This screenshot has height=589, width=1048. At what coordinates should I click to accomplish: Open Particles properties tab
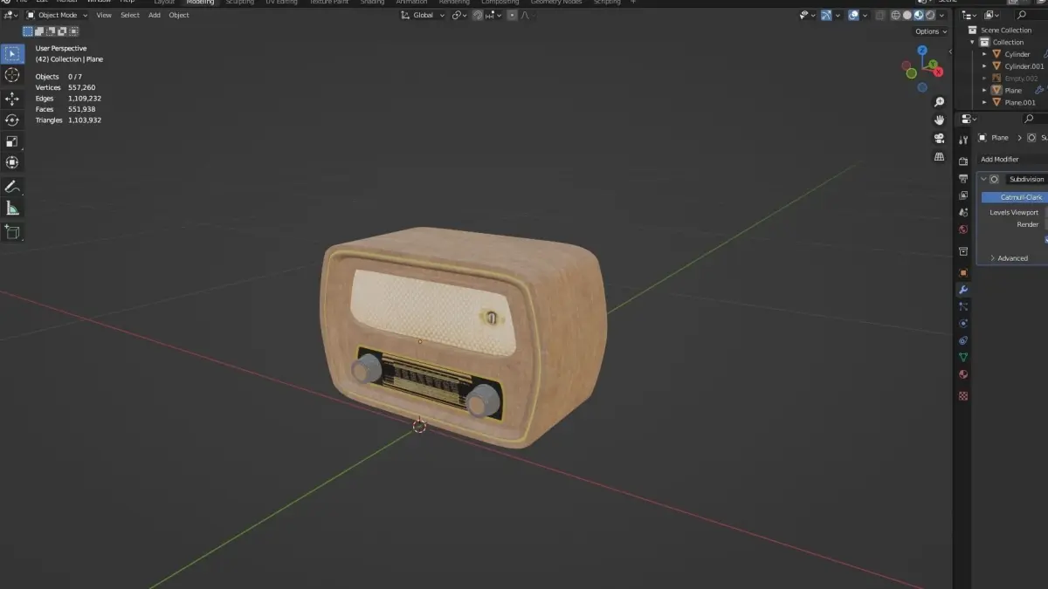(x=963, y=306)
